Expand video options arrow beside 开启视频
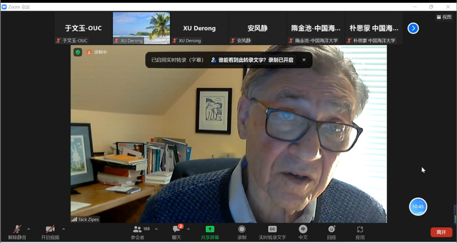 click(63, 229)
